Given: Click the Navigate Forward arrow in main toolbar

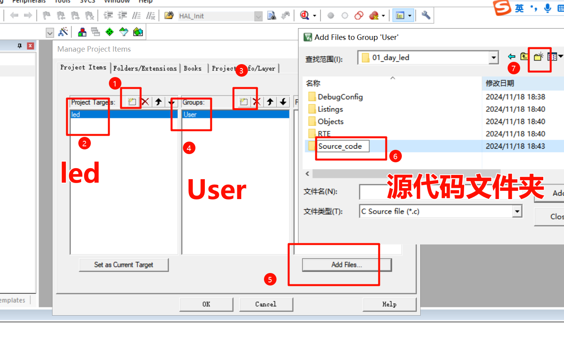Looking at the screenshot, I should pos(28,15).
